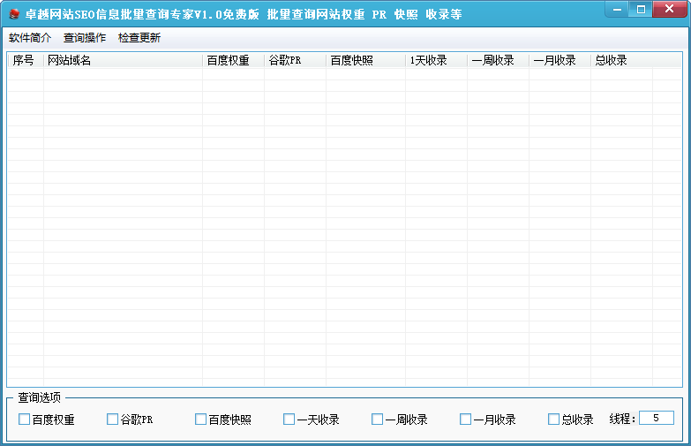This screenshot has height=446, width=691.
Task: Click the 谷歌PR column header
Action: point(295,60)
